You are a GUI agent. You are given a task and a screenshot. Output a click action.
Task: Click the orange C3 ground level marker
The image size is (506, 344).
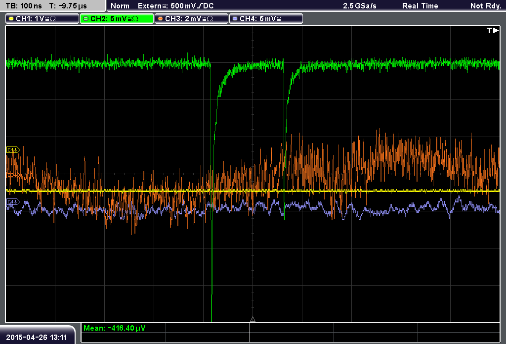point(13,175)
